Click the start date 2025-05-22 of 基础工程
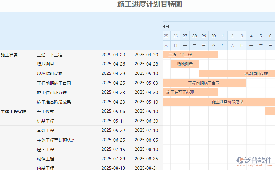The image size is (275, 170). (x=113, y=131)
